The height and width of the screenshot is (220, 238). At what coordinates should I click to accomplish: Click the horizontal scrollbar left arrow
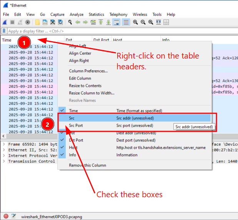pyautogui.click(x=2, y=136)
